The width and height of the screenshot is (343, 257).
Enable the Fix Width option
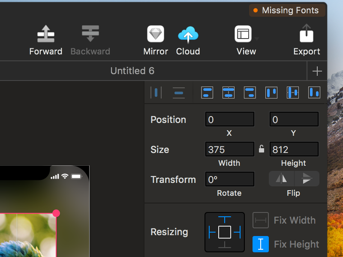[261, 220]
